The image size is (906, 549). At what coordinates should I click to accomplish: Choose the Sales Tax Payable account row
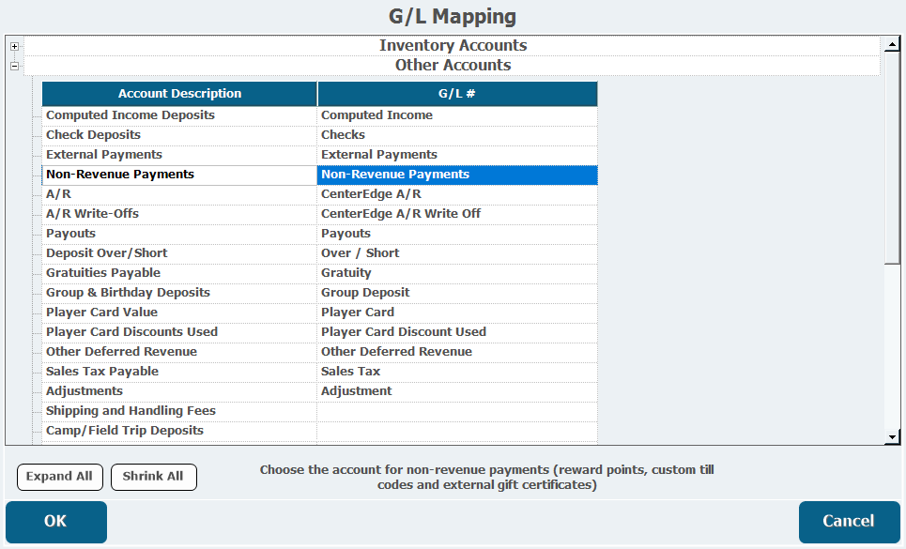pyautogui.click(x=179, y=372)
